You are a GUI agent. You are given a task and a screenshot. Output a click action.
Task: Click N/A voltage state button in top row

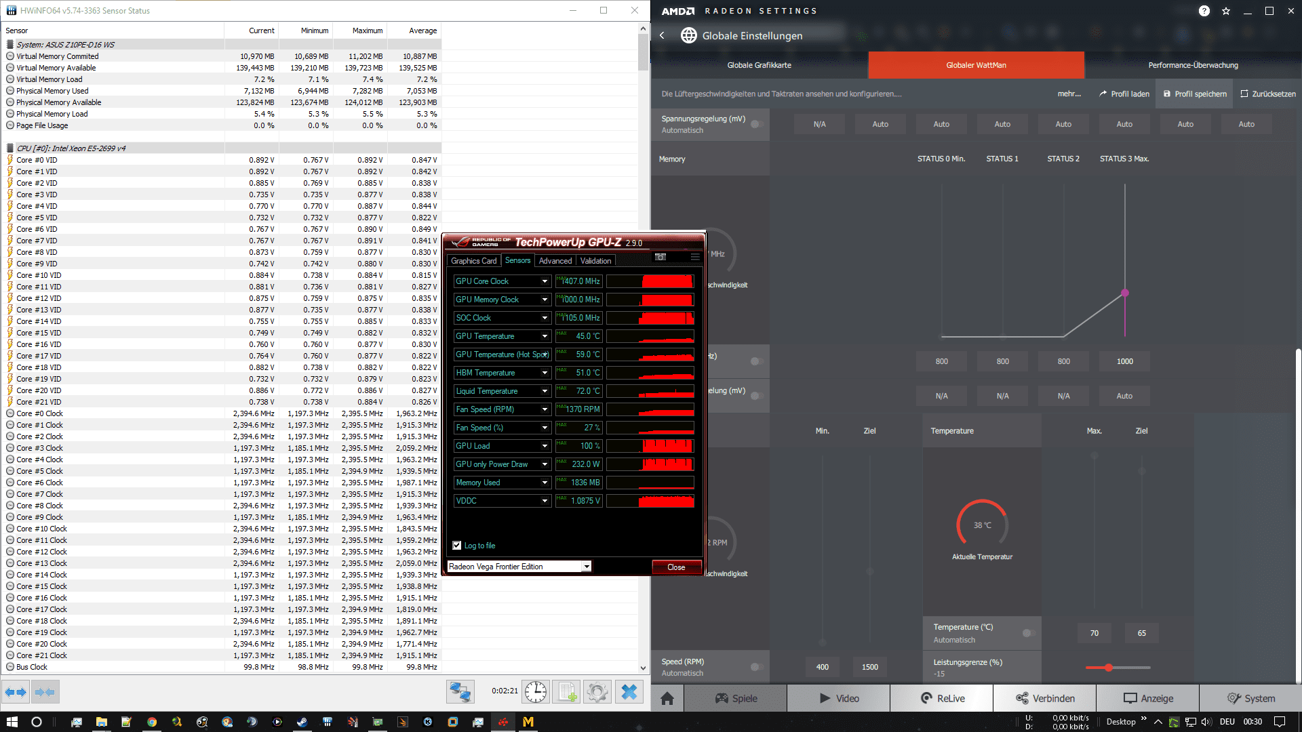[x=819, y=124]
